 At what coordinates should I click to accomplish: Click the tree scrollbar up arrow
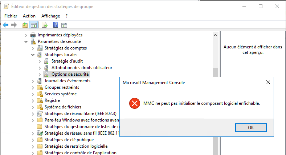pyautogui.click(x=216, y=35)
